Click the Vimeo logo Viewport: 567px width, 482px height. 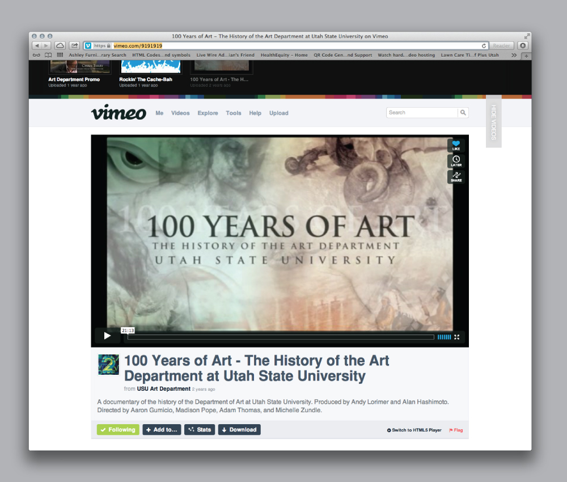[x=119, y=112]
